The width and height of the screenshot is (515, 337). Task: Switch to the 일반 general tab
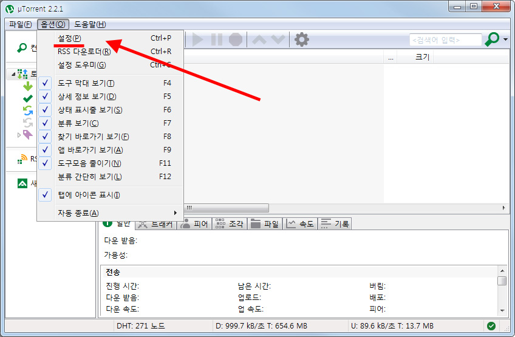click(x=117, y=223)
